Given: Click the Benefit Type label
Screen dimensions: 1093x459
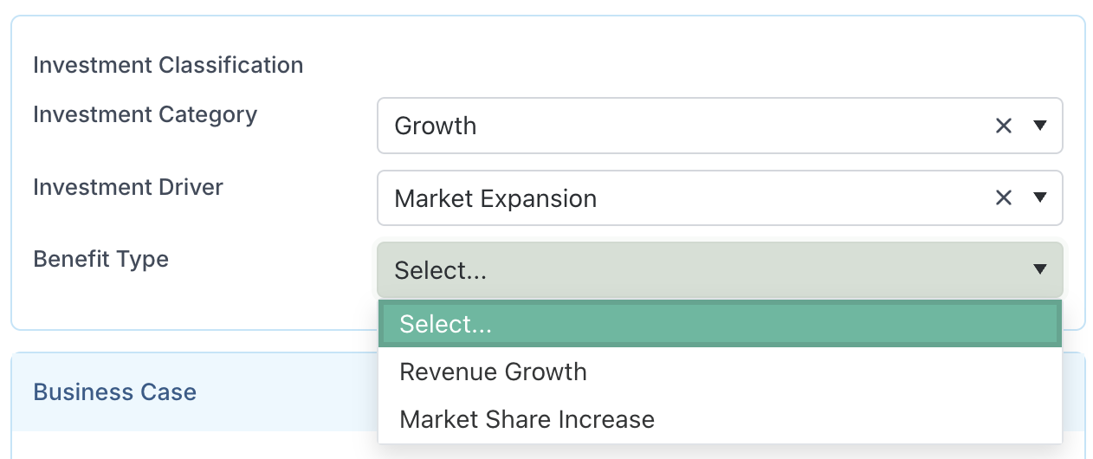Looking at the screenshot, I should pyautogui.click(x=100, y=259).
